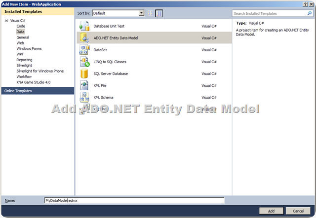Select the General category
Viewport: 316px width, 218px height.
pos(23,37)
